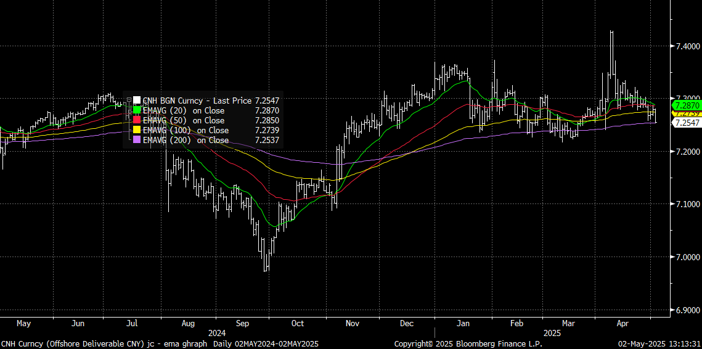This screenshot has width=702, height=349.
Task: Click the Daily 02MAY2024-02MAY2025 date range text
Action: [x=266, y=343]
